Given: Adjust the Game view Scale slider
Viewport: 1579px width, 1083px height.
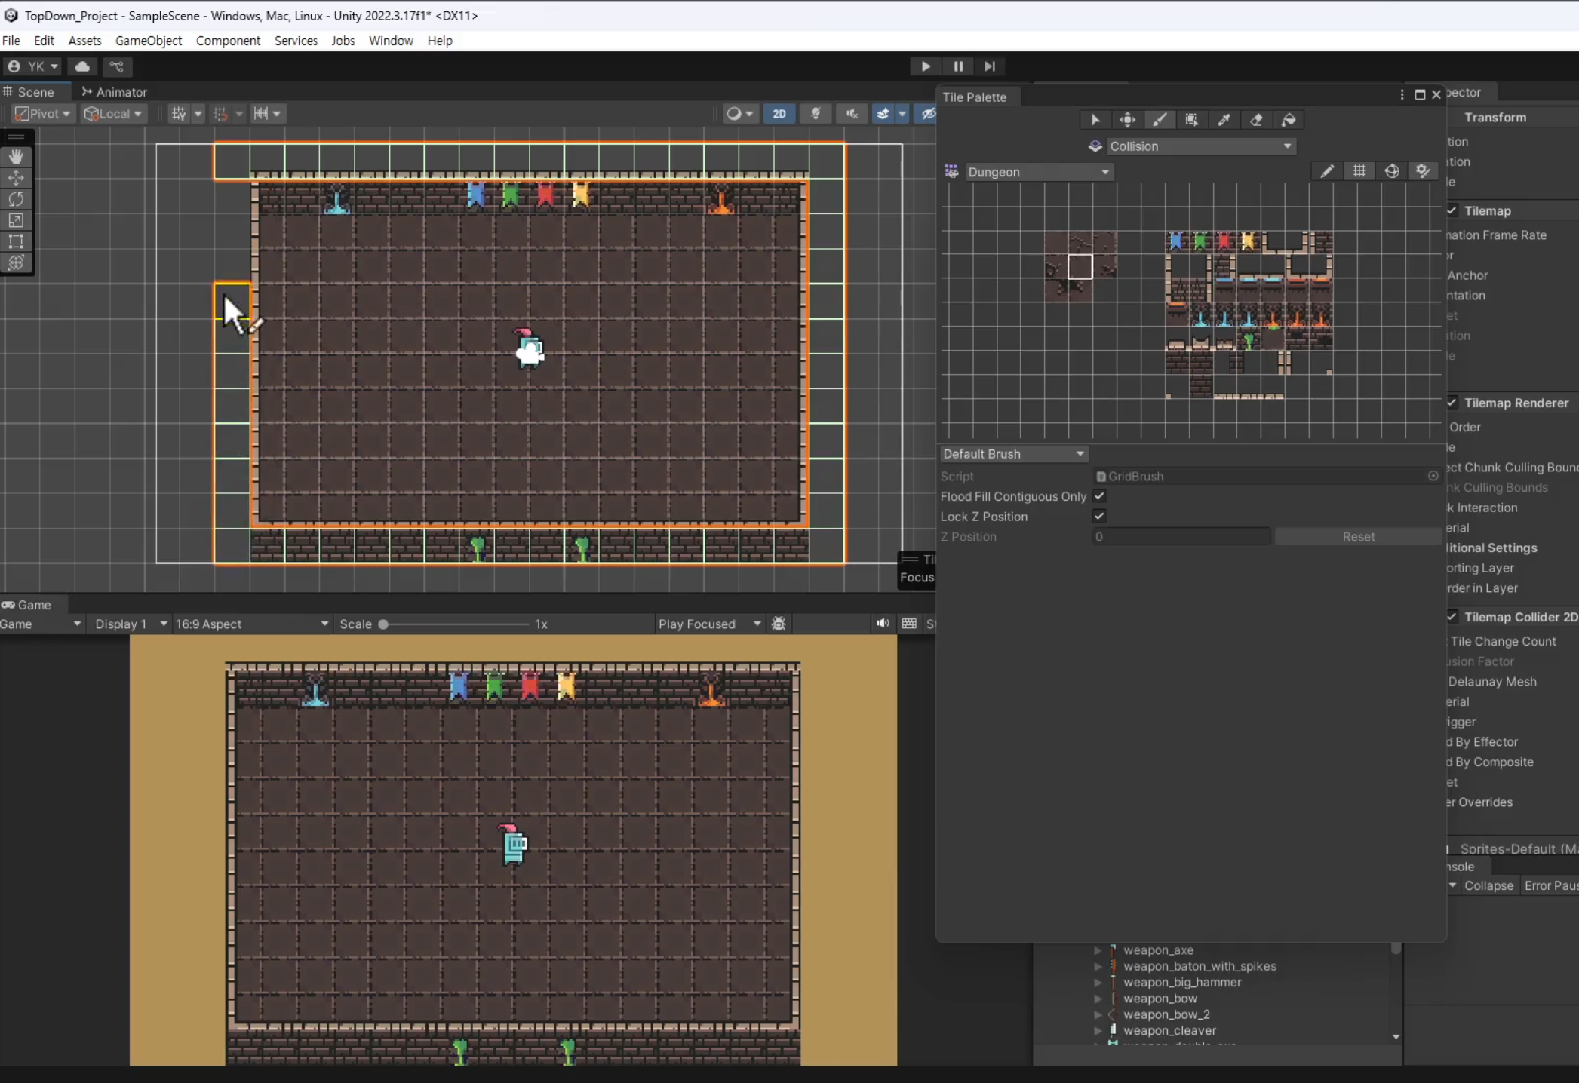Looking at the screenshot, I should [x=455, y=624].
